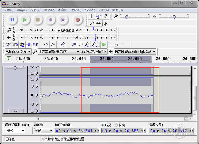Select the Draw (pencil) tool
Viewport: 199px width, 144px height.
[105, 16]
